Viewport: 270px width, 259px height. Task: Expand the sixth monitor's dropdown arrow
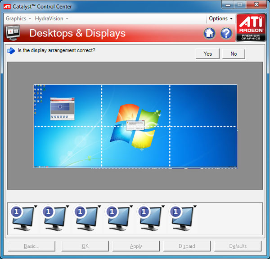[x=195, y=206]
